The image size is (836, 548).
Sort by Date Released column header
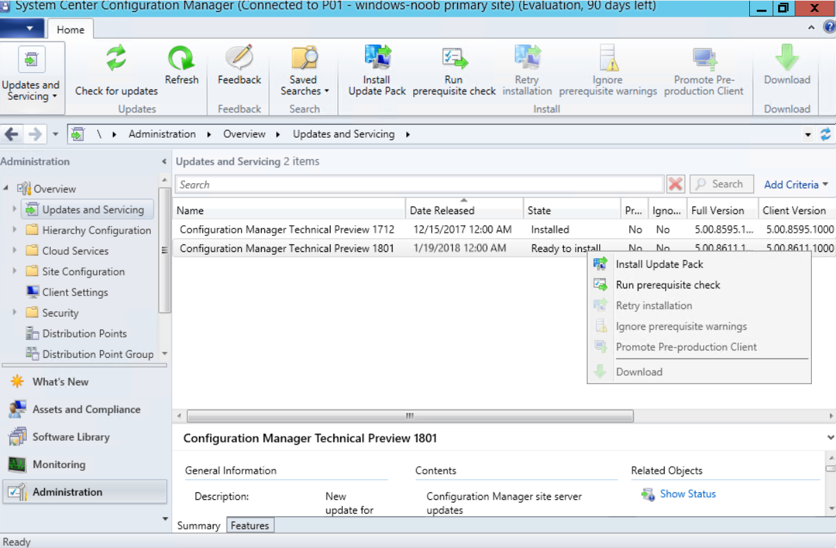click(463, 211)
